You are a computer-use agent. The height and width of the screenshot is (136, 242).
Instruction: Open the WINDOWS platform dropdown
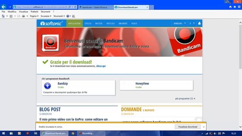180,23
